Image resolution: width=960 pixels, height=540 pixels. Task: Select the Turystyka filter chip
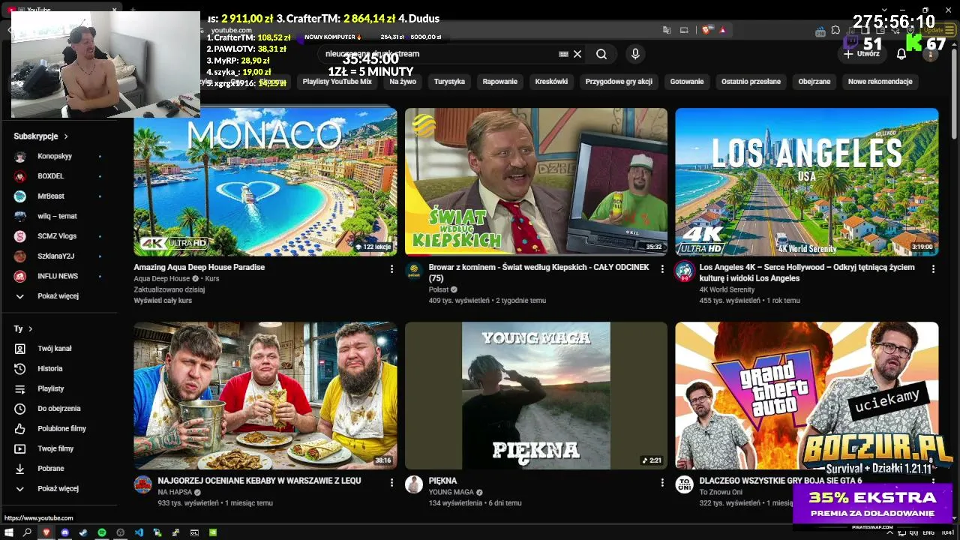449,82
